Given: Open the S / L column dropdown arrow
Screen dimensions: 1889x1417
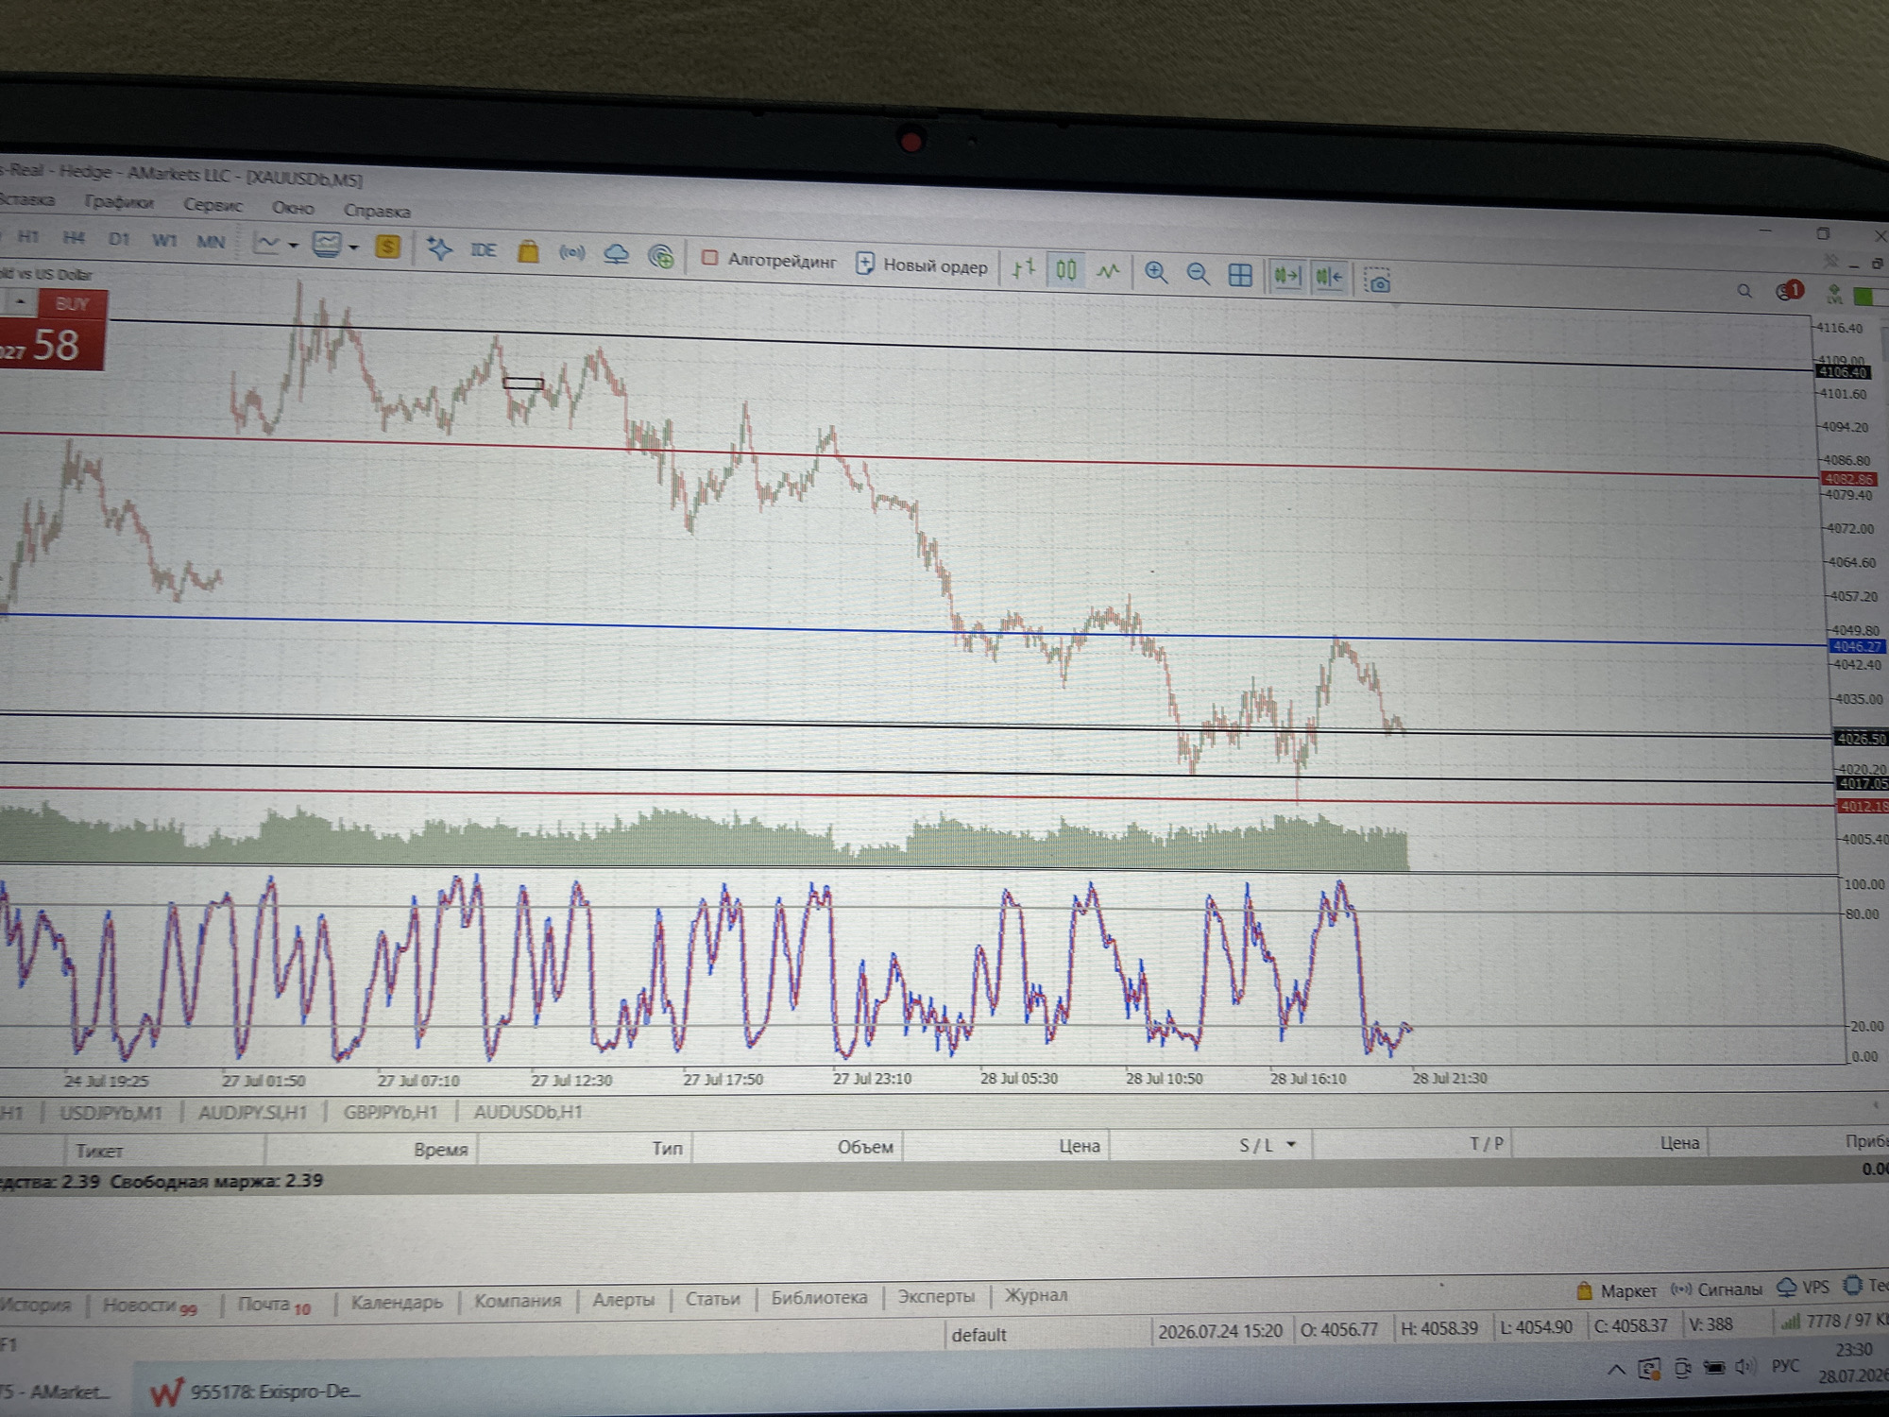Looking at the screenshot, I should click(x=1291, y=1145).
